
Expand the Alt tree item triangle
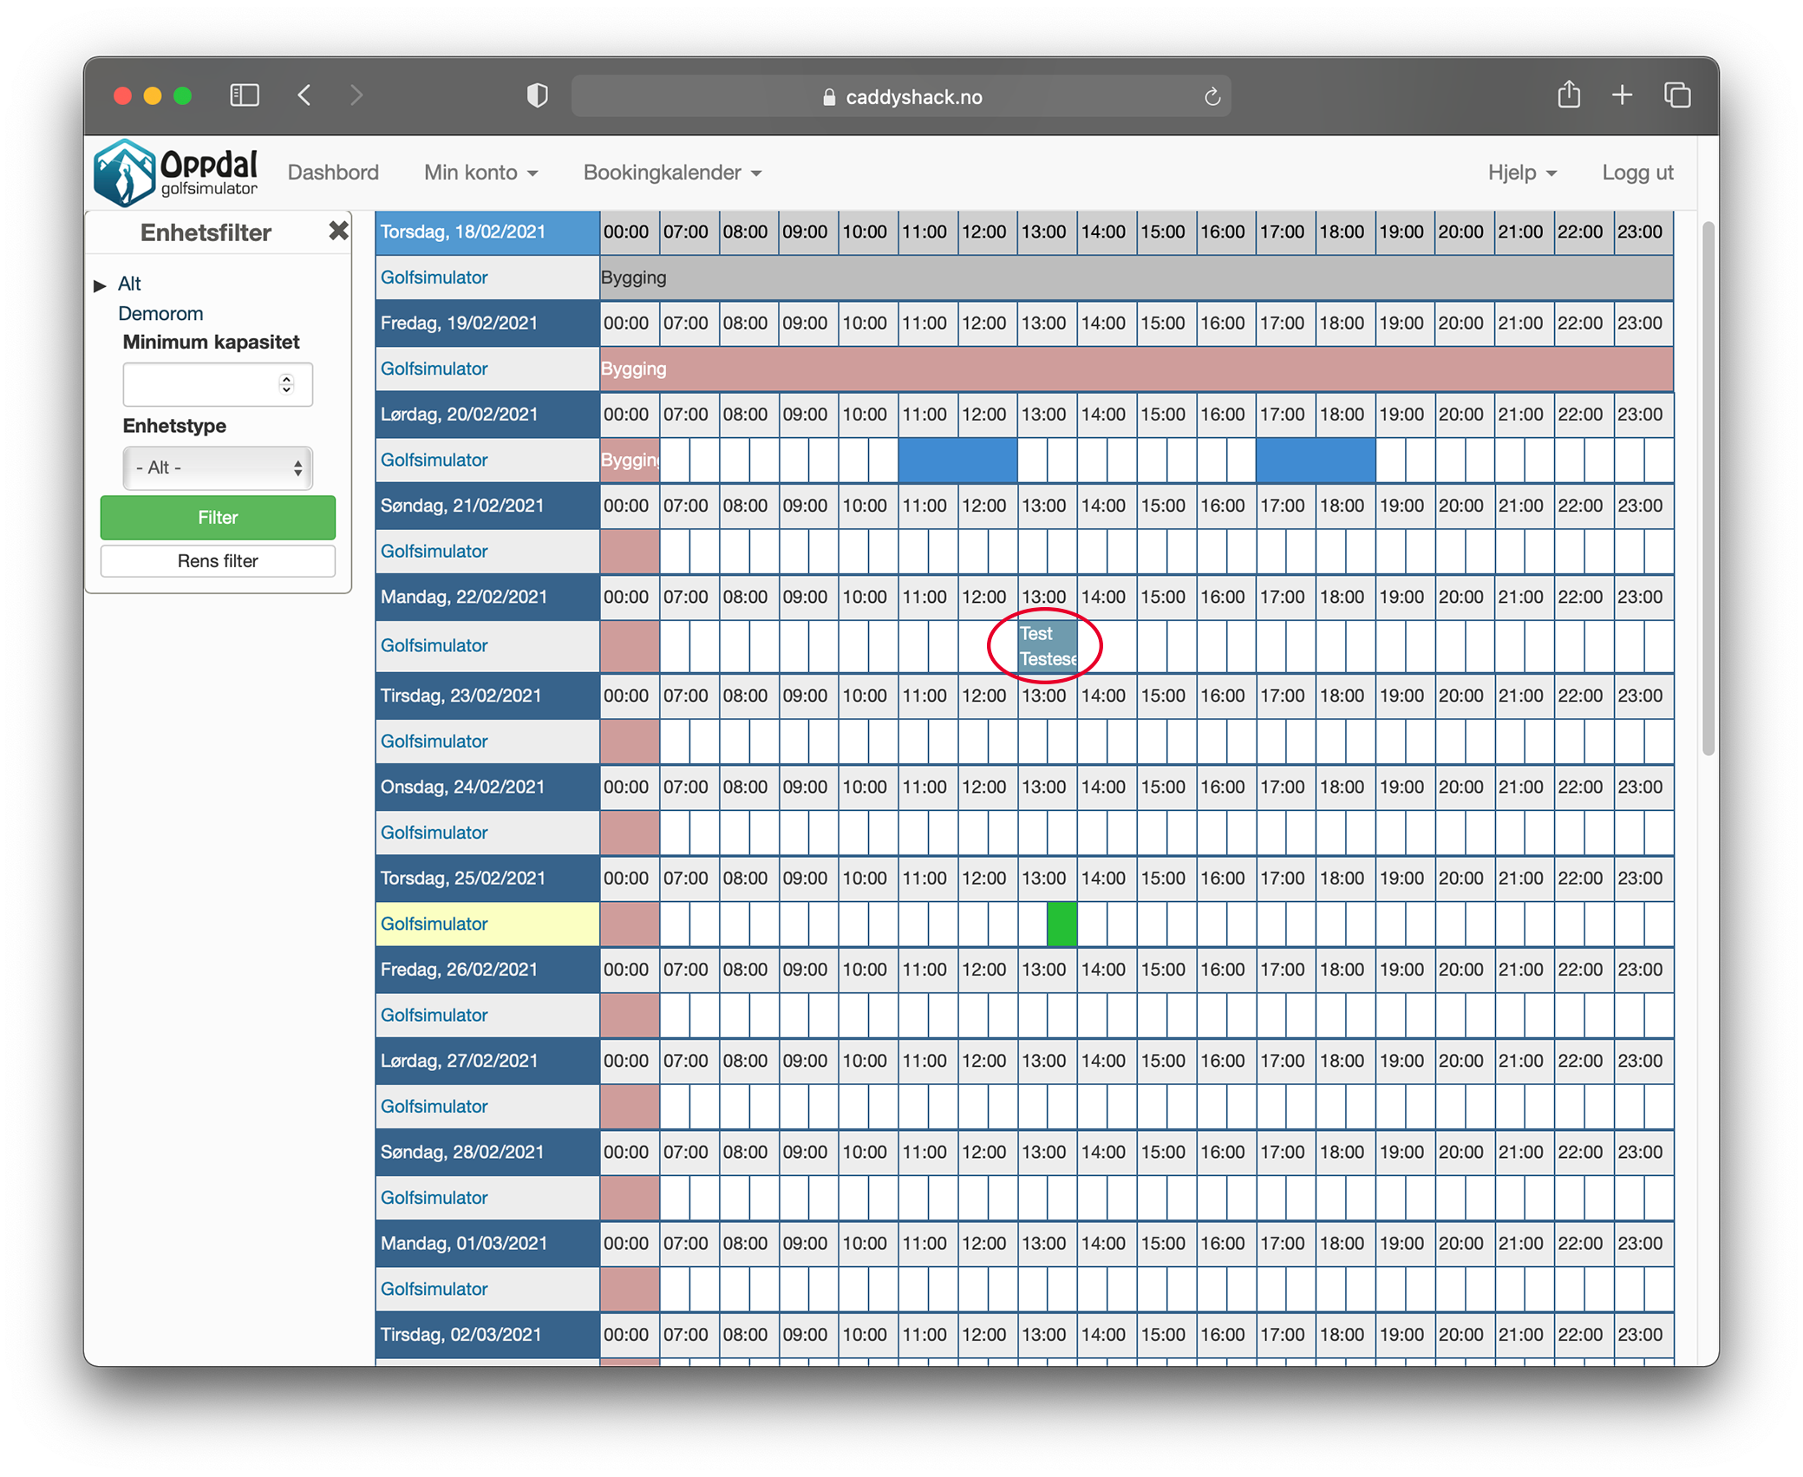100,285
